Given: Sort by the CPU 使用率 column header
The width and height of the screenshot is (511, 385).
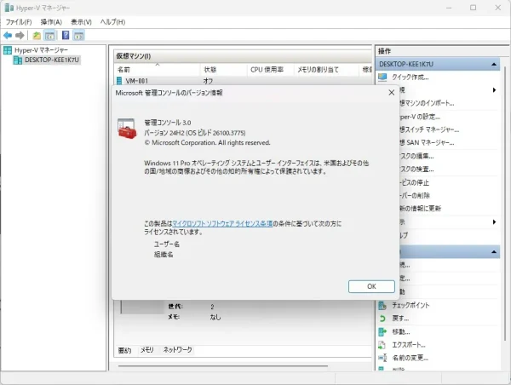Looking at the screenshot, I should (271, 70).
